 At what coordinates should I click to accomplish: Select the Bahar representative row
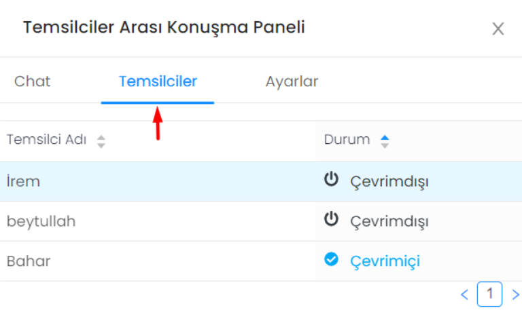[261, 261]
